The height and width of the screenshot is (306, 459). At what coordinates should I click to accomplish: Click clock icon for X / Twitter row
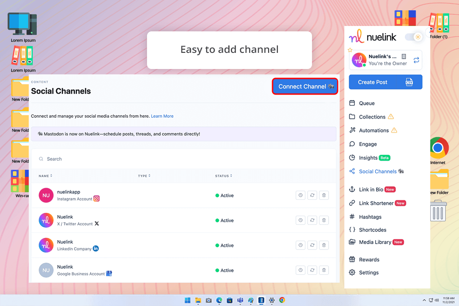[301, 220]
